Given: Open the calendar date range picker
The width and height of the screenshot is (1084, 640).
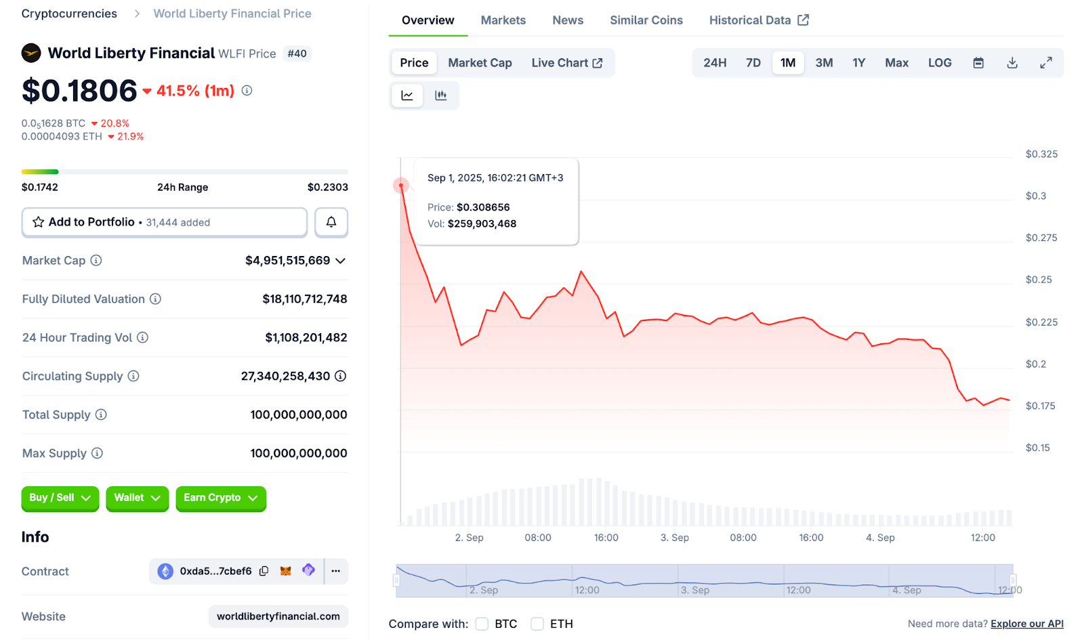Looking at the screenshot, I should 978,63.
